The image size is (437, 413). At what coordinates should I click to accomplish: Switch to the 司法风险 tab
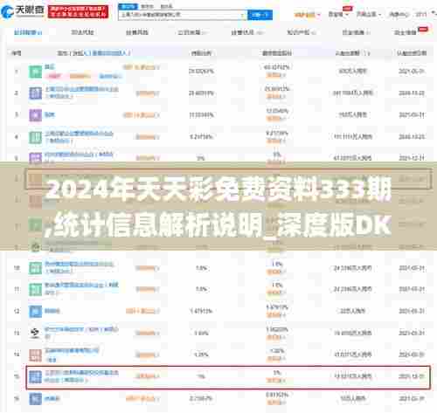82,32
